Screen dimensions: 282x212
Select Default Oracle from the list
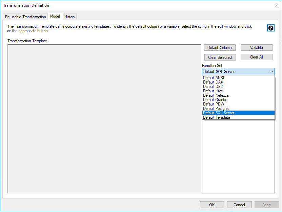point(214,100)
